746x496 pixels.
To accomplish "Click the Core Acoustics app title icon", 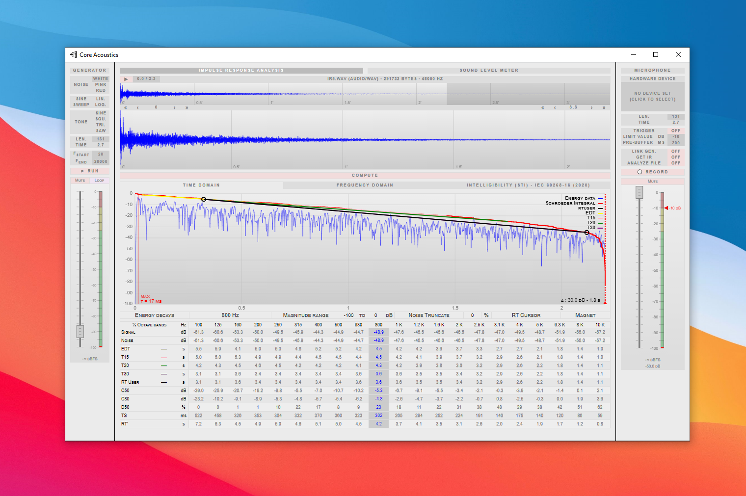I will [73, 54].
